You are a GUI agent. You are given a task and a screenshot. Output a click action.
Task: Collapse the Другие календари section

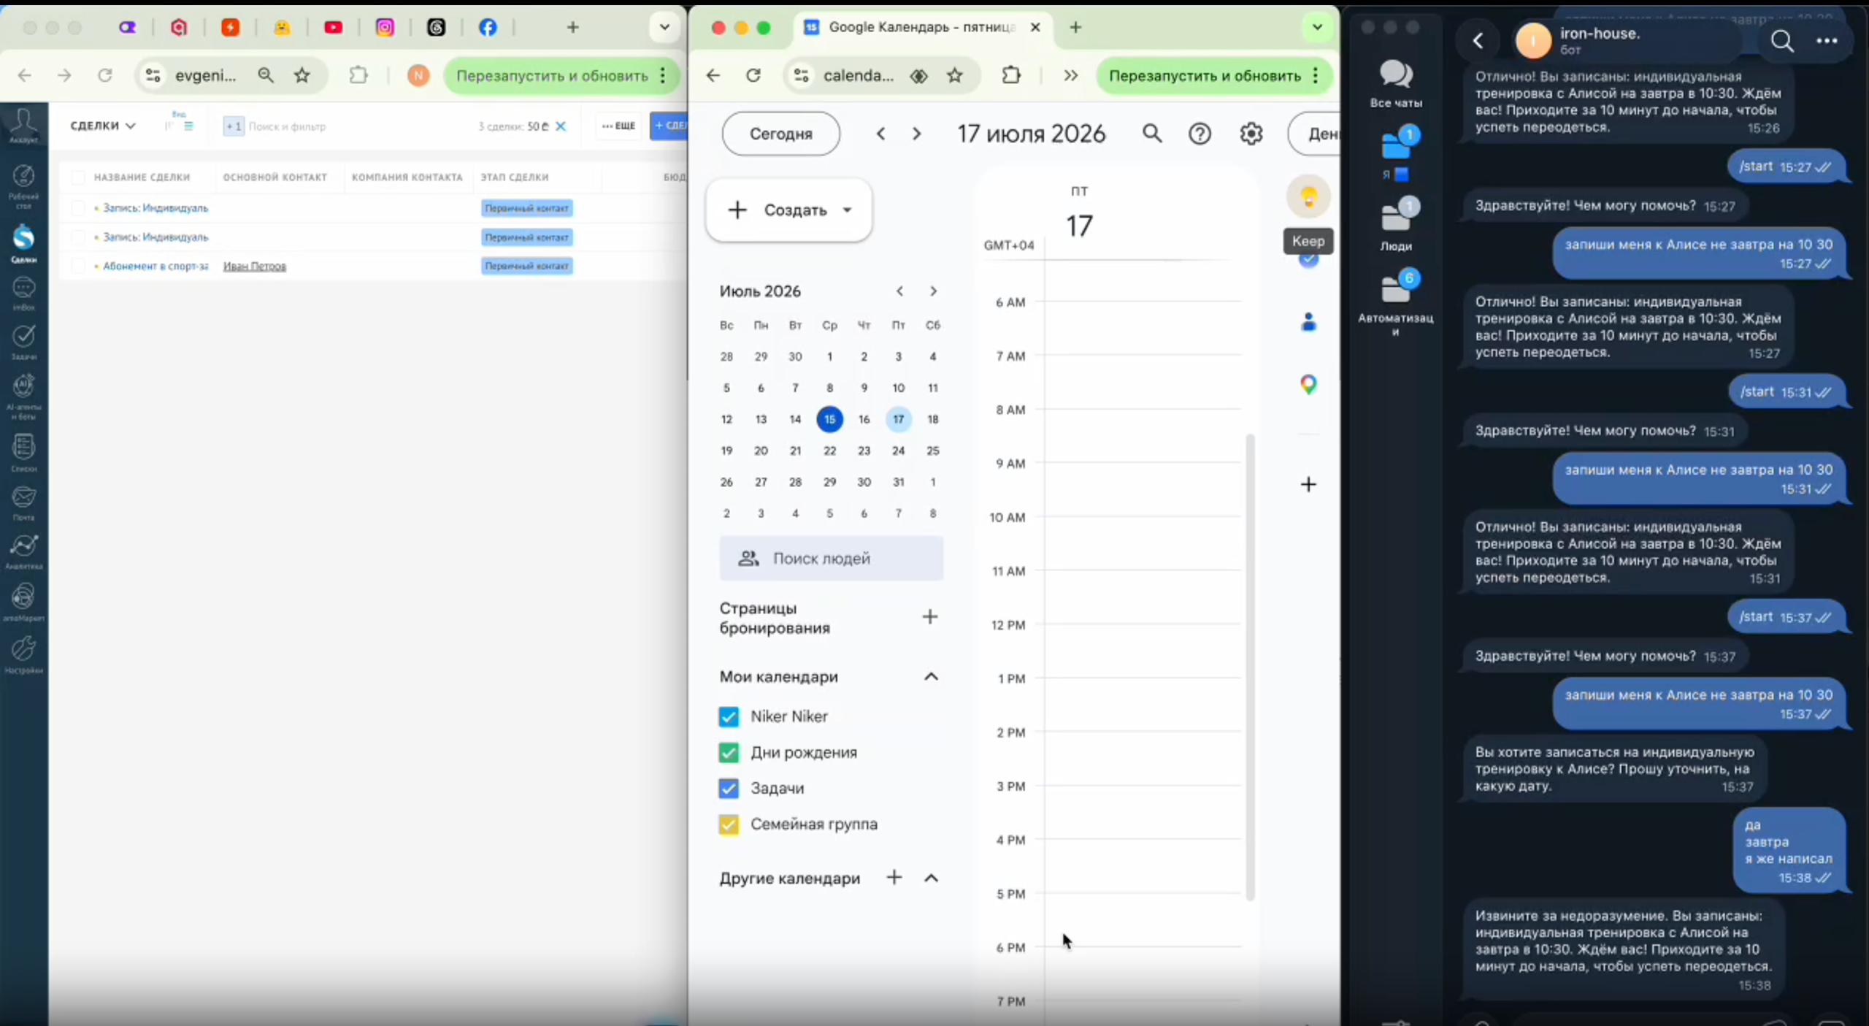(931, 878)
